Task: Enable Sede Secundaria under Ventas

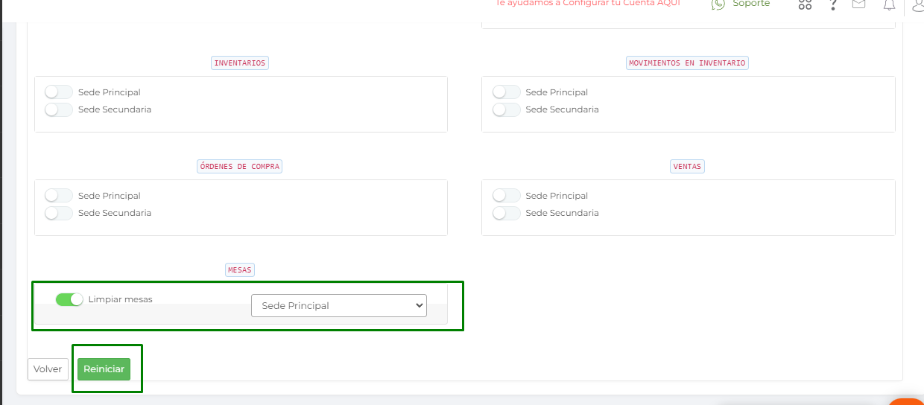Action: (x=507, y=213)
